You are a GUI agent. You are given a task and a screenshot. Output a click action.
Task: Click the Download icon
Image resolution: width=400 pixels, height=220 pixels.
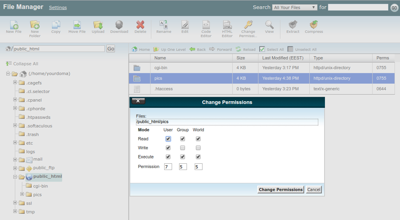(x=119, y=25)
